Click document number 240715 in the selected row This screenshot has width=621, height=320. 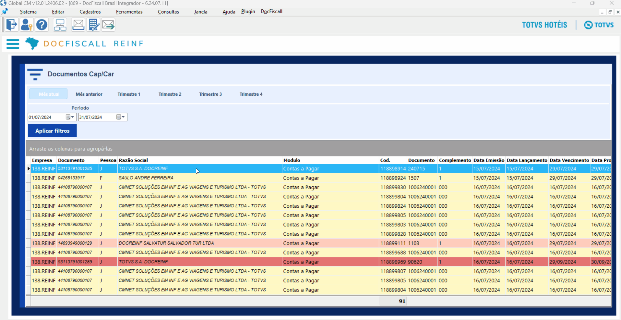[x=422, y=169]
